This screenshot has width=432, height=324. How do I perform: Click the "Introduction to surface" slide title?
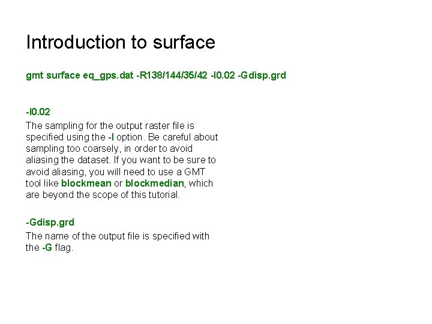click(x=120, y=43)
